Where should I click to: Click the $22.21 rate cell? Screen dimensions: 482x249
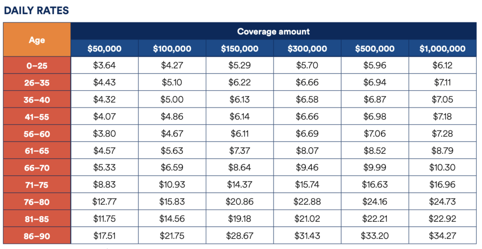coord(375,218)
